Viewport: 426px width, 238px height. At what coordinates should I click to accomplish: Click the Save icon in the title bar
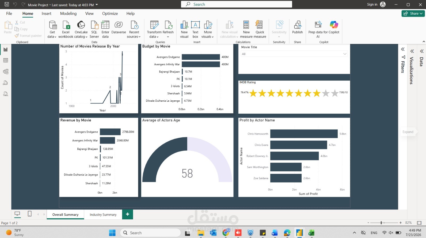click(x=7, y=5)
